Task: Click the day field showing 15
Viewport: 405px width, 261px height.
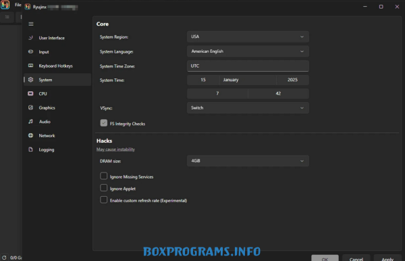Action: pos(203,80)
